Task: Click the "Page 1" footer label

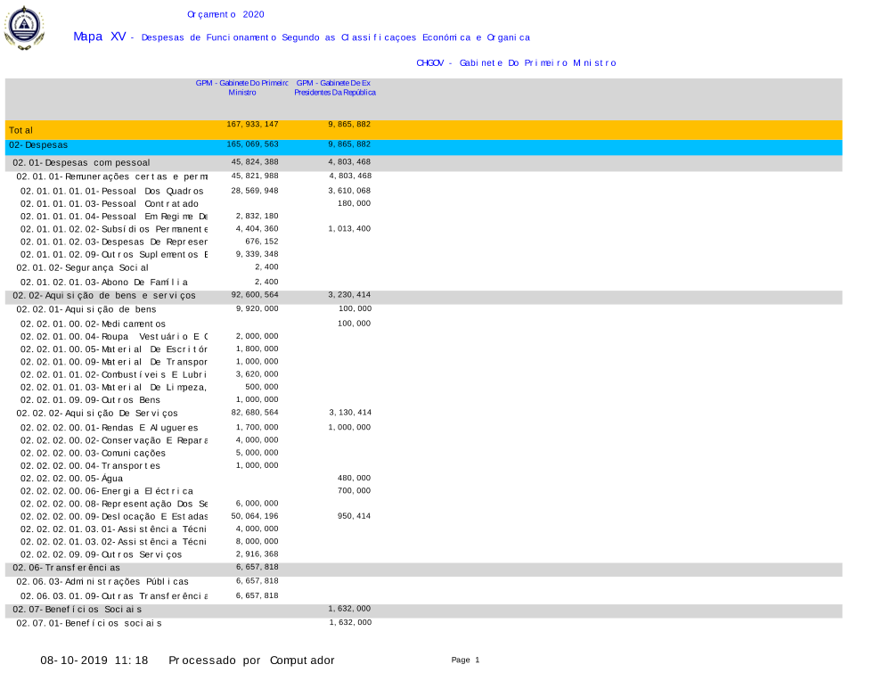Action: click(465, 660)
